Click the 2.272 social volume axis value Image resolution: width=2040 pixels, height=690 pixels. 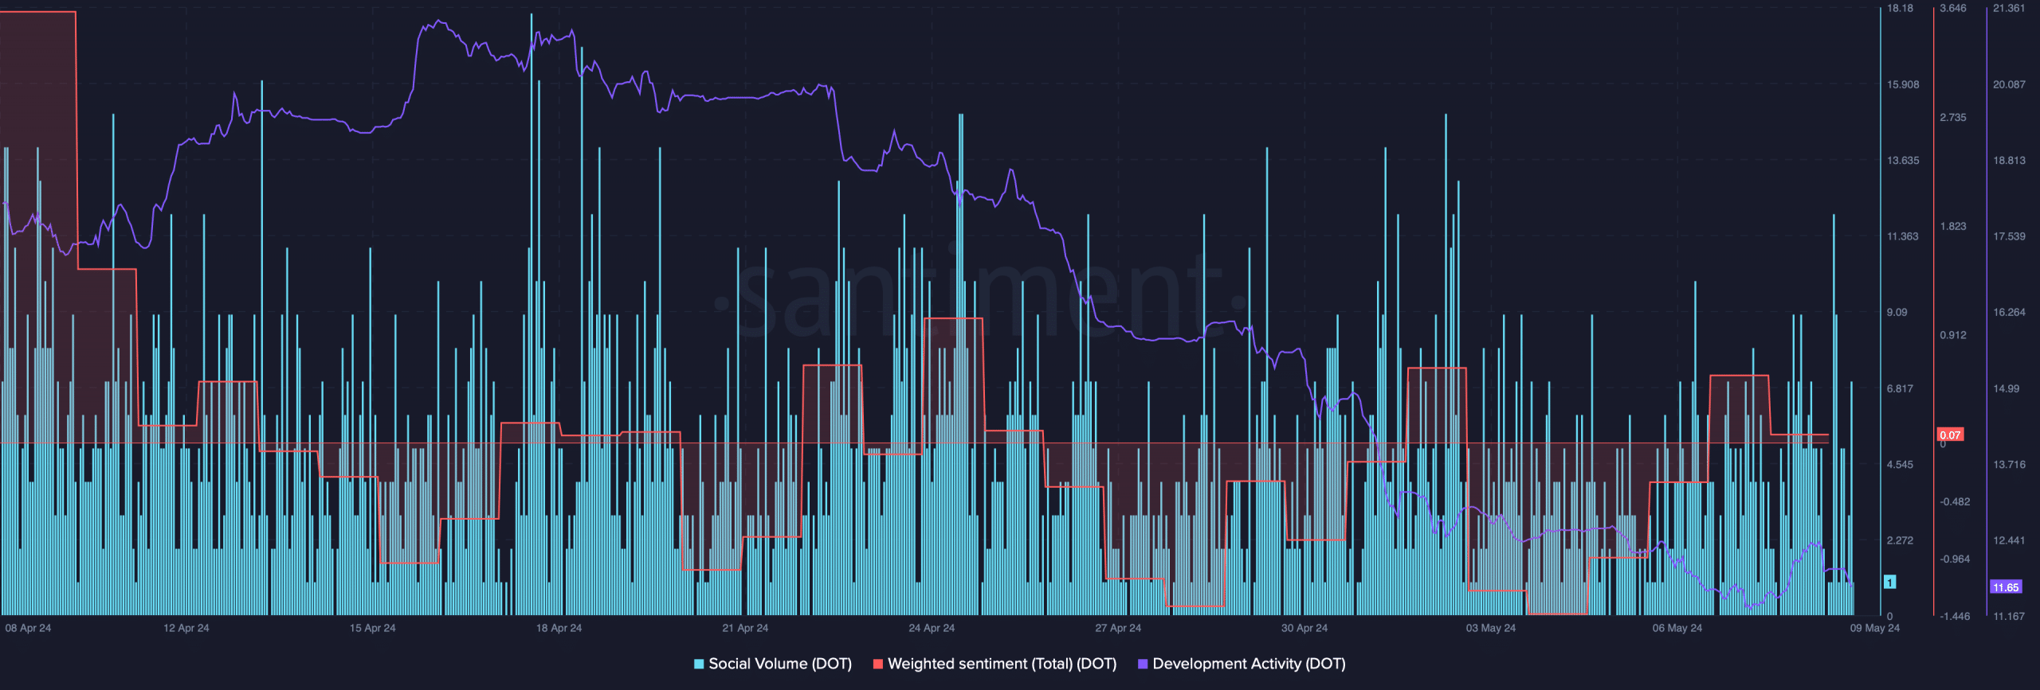pyautogui.click(x=1900, y=540)
